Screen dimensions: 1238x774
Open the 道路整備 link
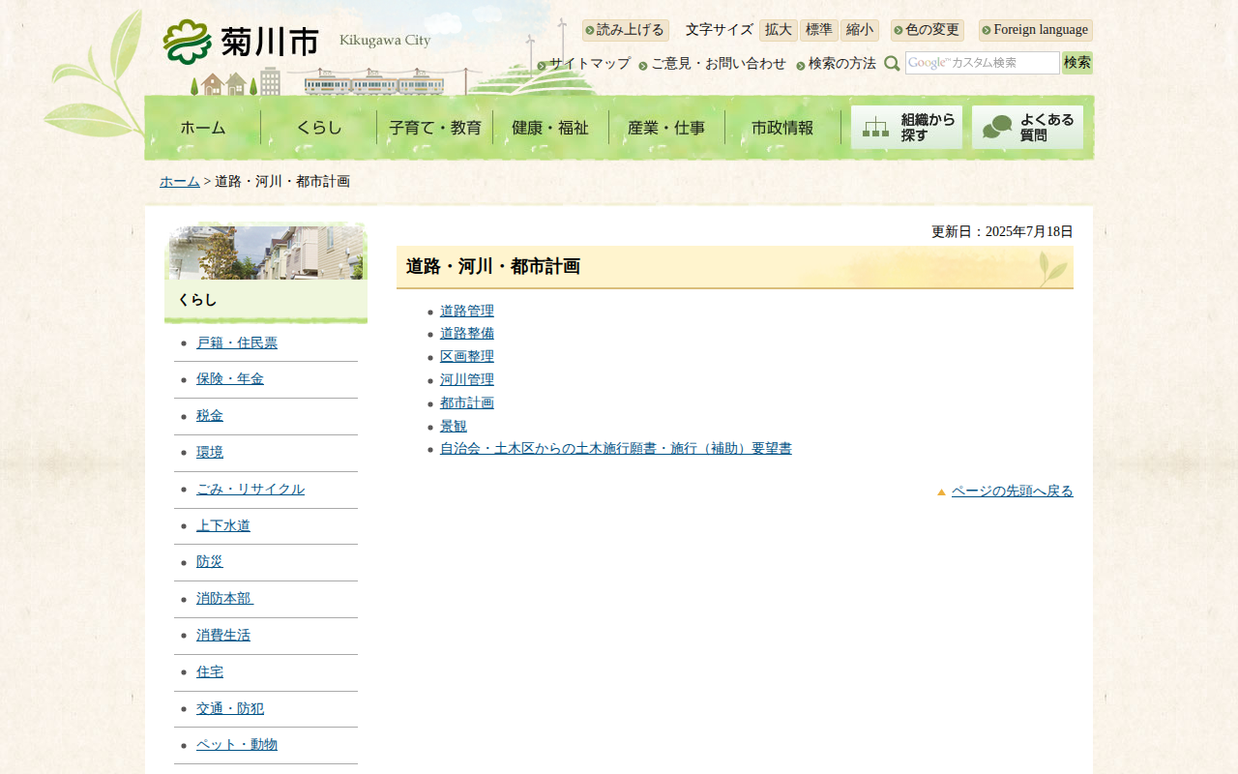(467, 334)
